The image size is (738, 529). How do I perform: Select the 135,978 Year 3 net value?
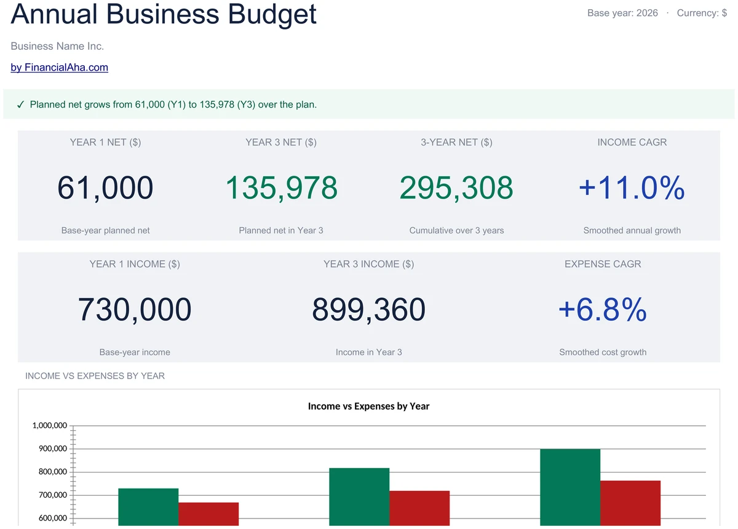(281, 187)
